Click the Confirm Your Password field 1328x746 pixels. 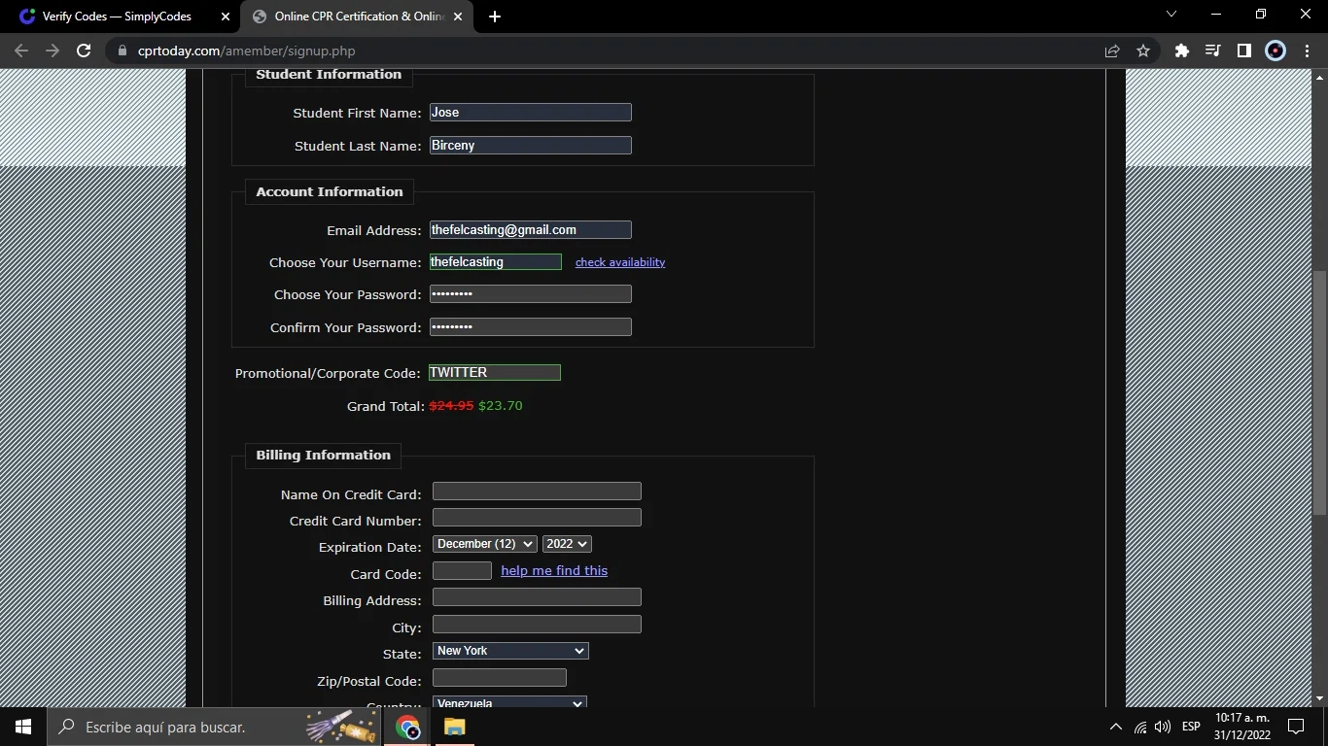[531, 327]
